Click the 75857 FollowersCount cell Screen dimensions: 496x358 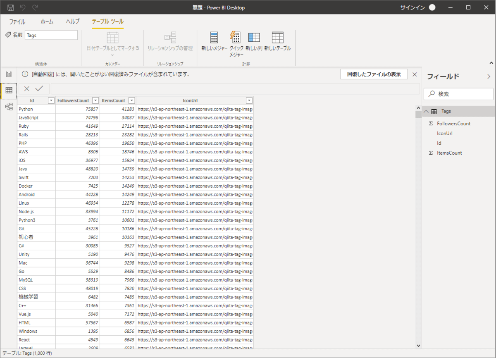[x=78, y=109]
